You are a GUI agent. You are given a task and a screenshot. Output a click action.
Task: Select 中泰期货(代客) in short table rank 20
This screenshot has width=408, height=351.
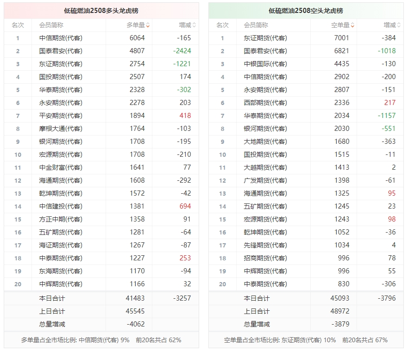pos(265,284)
